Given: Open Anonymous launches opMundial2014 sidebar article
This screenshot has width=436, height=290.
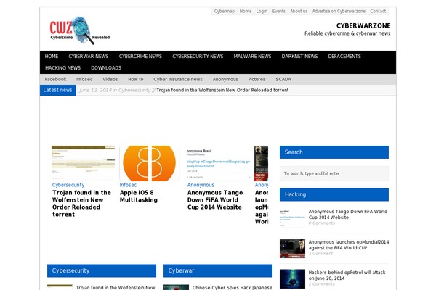Looking at the screenshot, I should click(349, 245).
